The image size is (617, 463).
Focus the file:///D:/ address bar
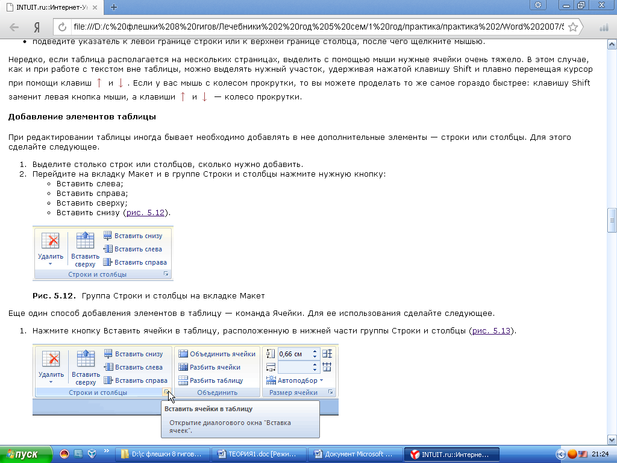pyautogui.click(x=318, y=27)
